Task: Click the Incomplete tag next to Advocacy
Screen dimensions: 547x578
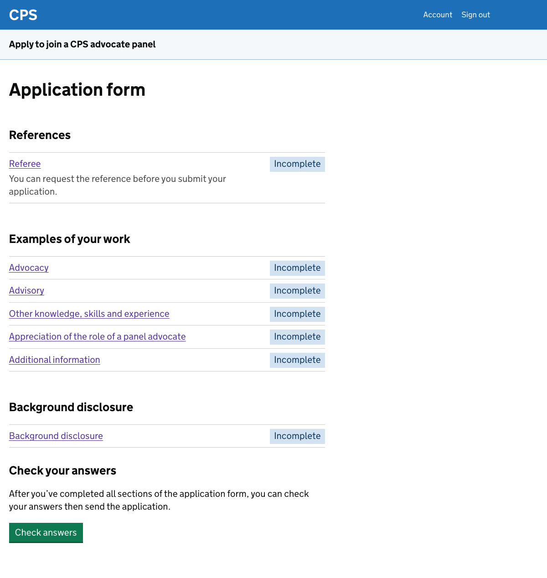Action: coord(297,268)
